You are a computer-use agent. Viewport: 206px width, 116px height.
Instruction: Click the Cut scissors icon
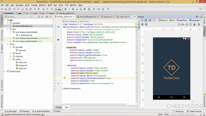tap(23, 9)
